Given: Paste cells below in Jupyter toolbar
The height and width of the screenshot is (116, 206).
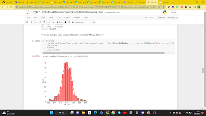Looking at the screenshot, I should (x=45, y=22).
